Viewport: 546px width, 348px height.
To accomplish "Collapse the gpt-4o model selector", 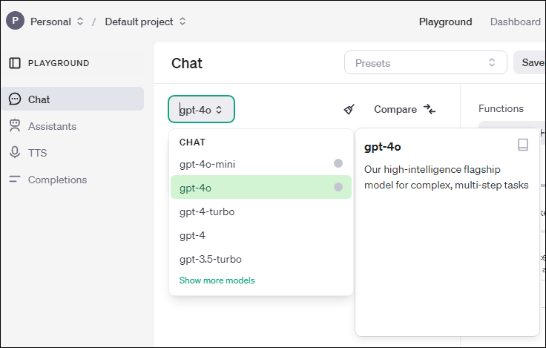I will pyautogui.click(x=202, y=110).
